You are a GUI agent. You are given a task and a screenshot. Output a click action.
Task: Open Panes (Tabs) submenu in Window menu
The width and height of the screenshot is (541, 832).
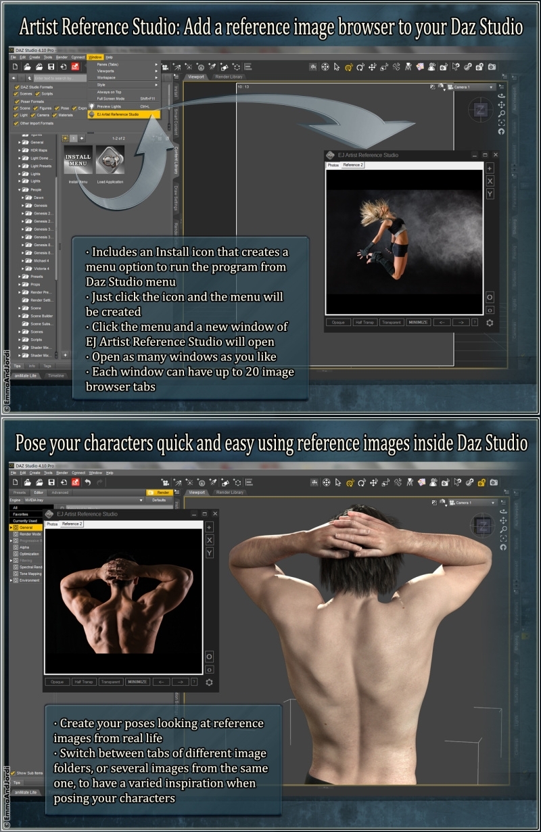(125, 64)
